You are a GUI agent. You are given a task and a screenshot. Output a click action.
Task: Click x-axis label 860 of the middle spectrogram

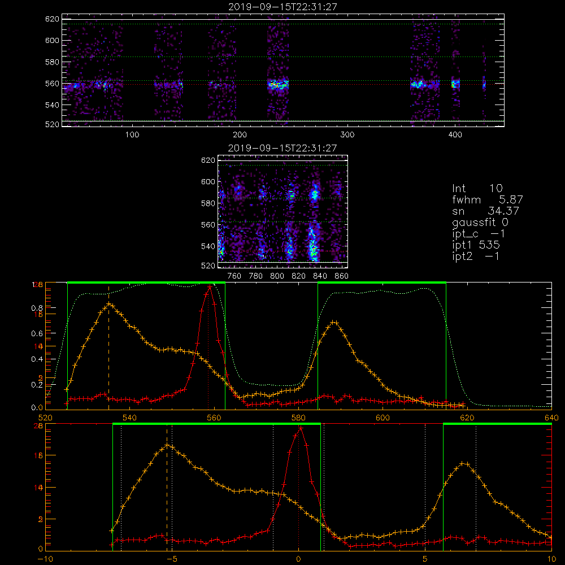tap(341, 276)
